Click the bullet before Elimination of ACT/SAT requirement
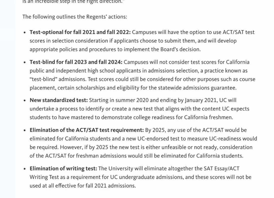This screenshot has height=198, width=274. point(25,130)
